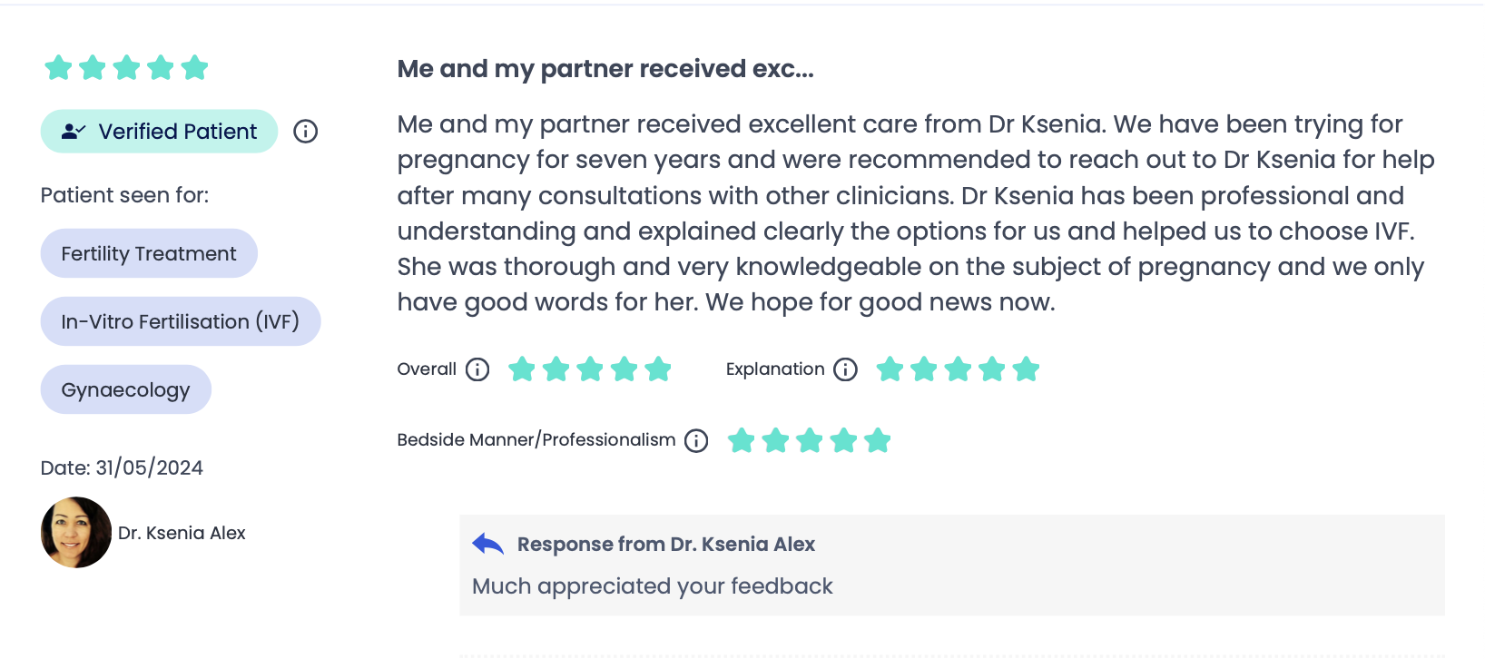Image resolution: width=1485 pixels, height=659 pixels.
Task: Open Dr. Ksenia Alex profile photo
Action: click(76, 533)
